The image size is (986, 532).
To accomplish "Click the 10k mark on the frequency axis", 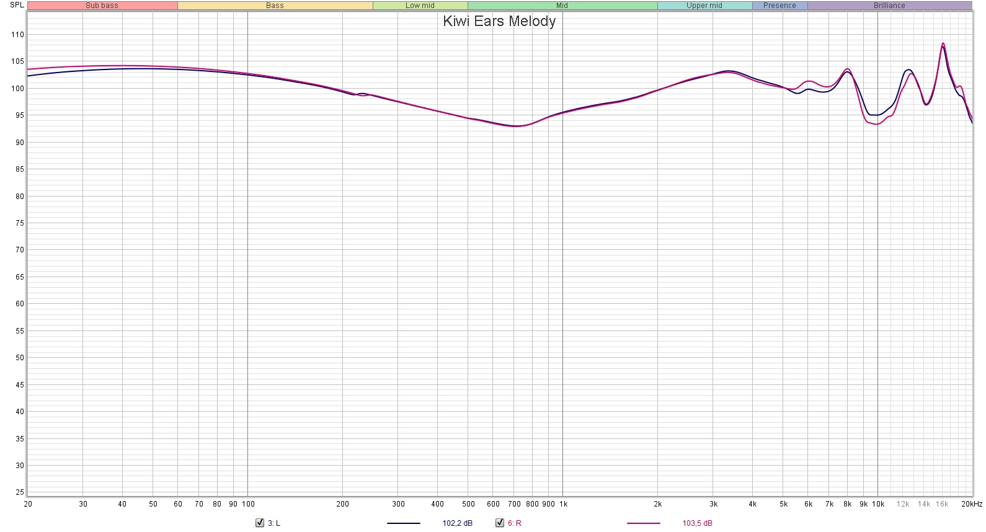I will tap(878, 504).
